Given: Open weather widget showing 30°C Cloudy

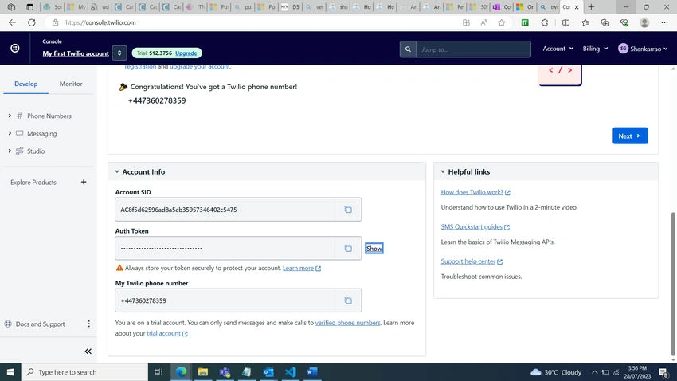Looking at the screenshot, I should [x=556, y=372].
